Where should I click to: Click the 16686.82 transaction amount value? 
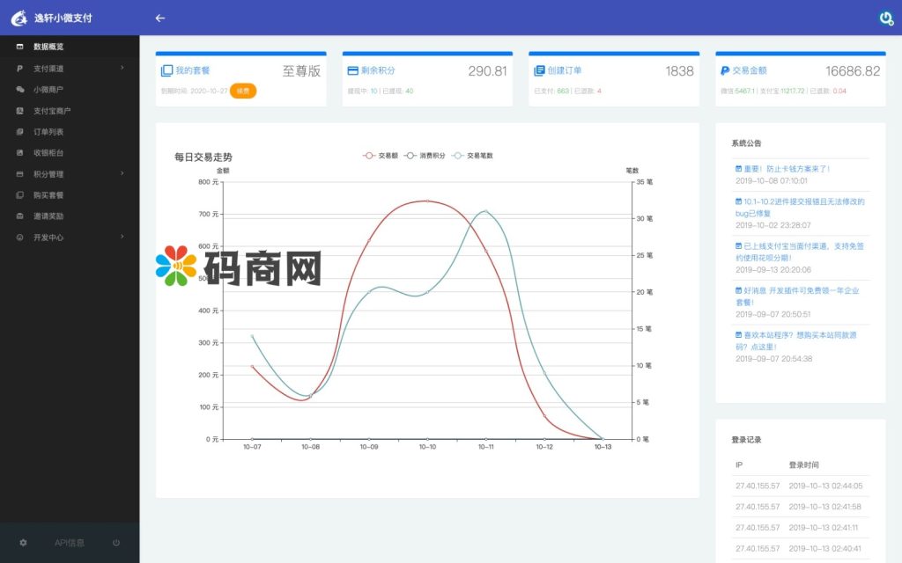click(853, 70)
